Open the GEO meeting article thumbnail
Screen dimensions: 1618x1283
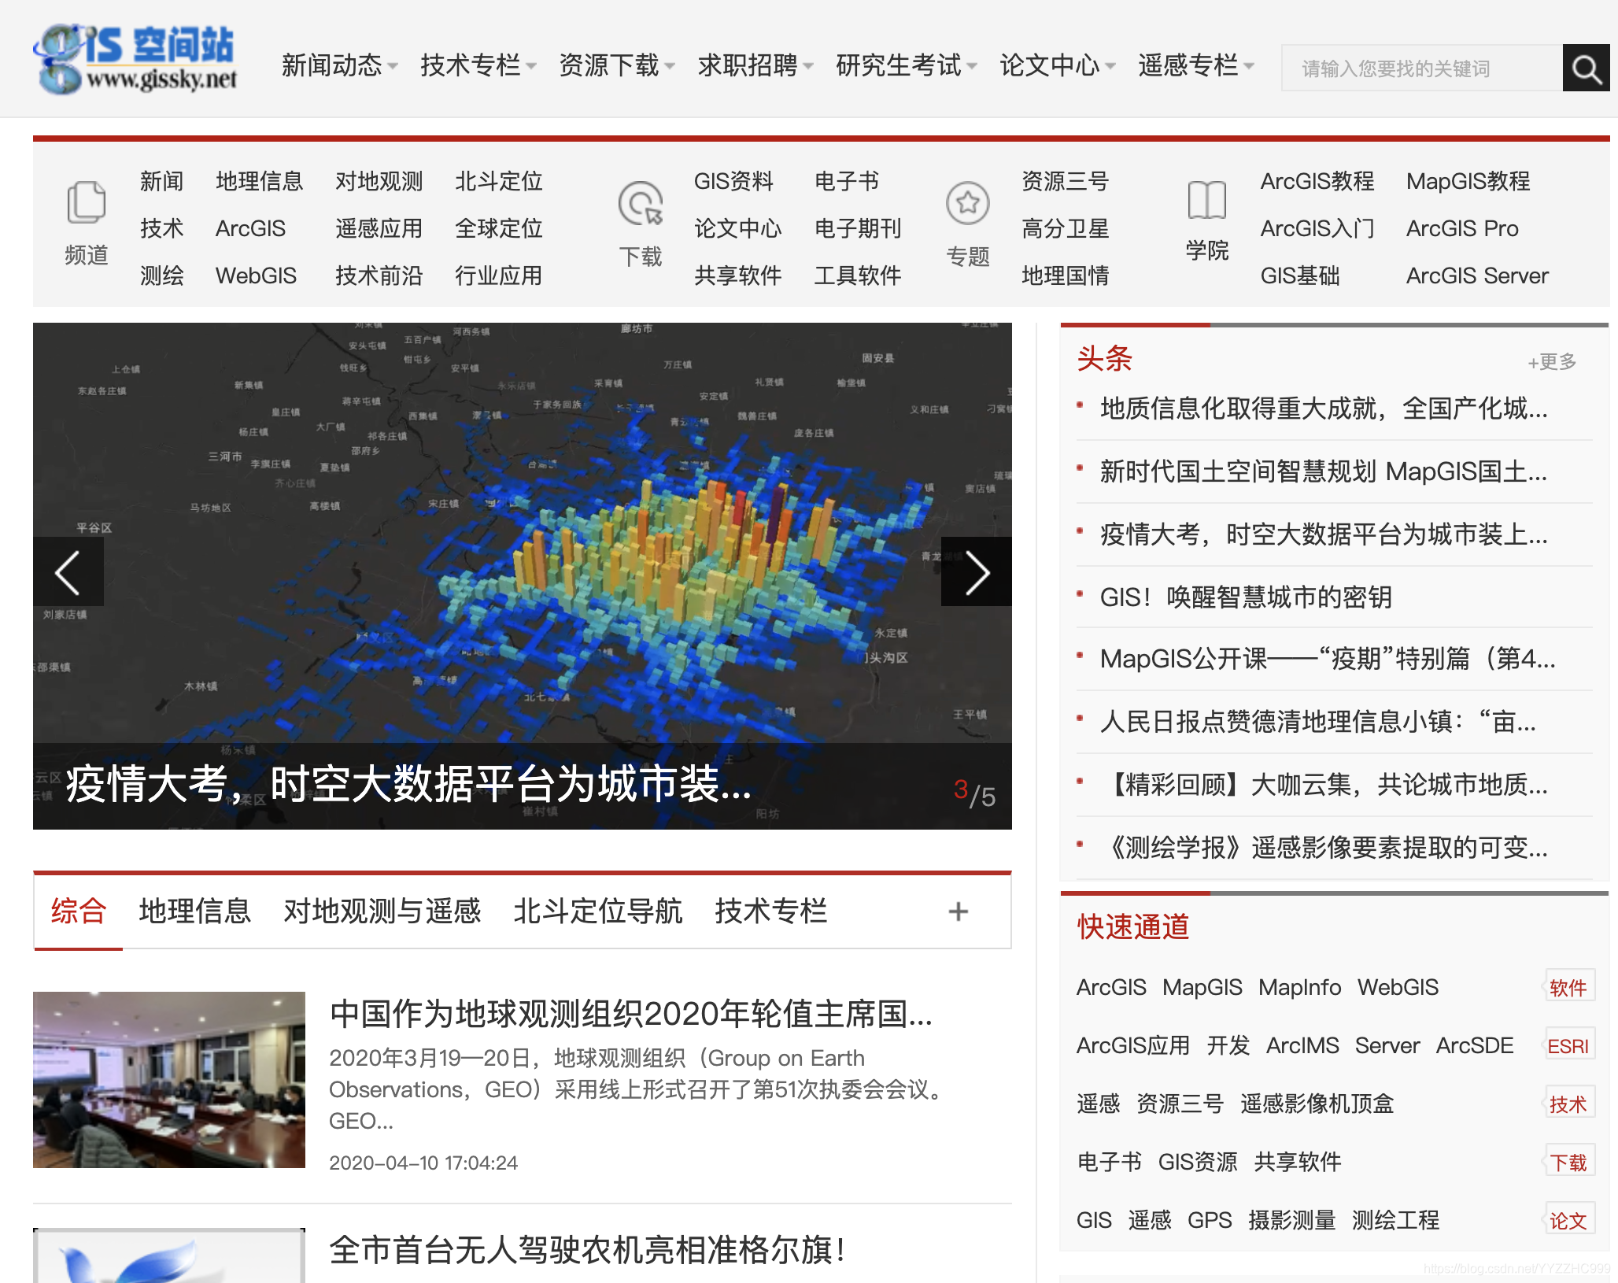[169, 1079]
